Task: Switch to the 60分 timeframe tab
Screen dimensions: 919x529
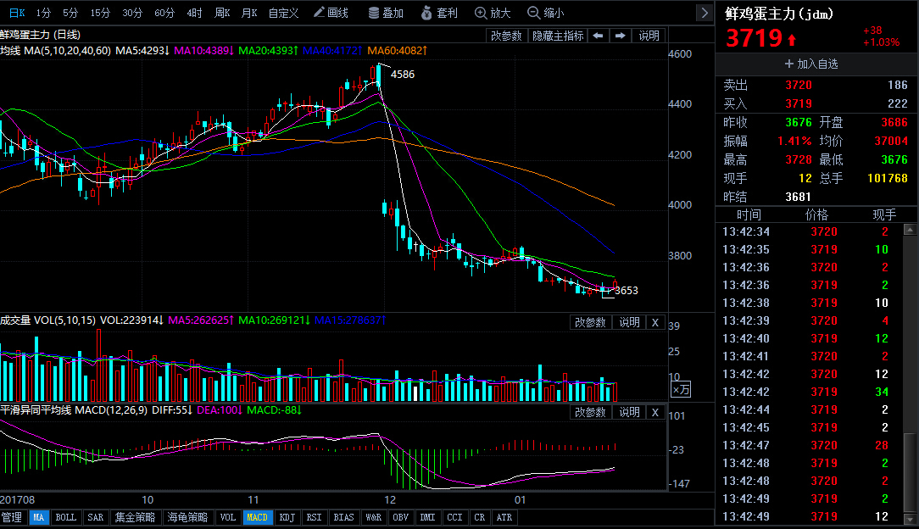Action: click(164, 13)
